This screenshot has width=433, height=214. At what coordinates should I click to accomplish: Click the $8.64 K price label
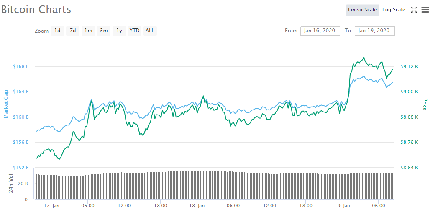pyautogui.click(x=409, y=168)
